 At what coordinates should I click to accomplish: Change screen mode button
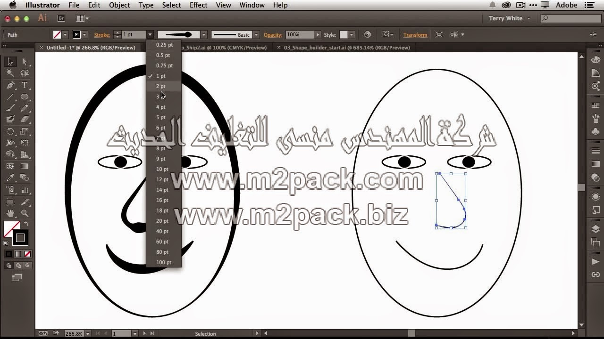[17, 278]
